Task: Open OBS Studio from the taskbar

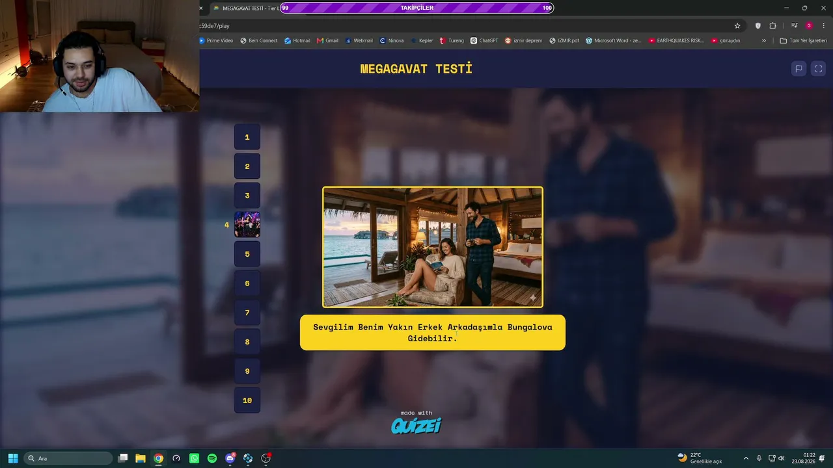Action: point(266,458)
